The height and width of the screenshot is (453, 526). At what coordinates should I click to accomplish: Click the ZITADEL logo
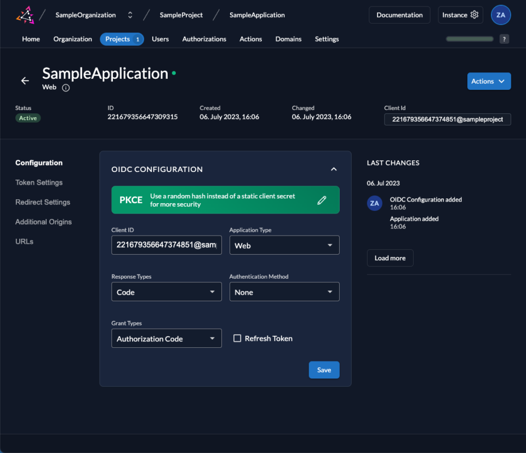coord(25,14)
